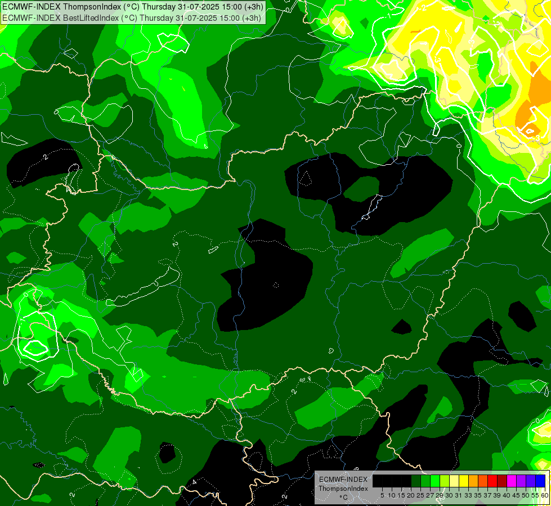Select the dark green 20–25 legend swatch
Image resolution: width=551 pixels, height=506 pixels.
click(x=416, y=481)
